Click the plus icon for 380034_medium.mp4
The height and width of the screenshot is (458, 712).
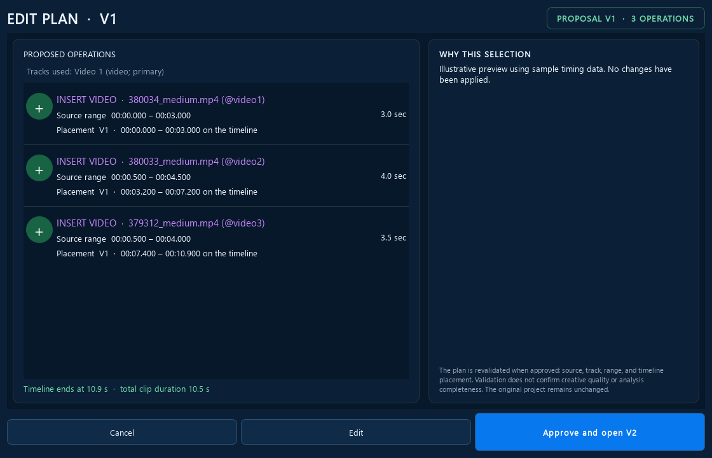[39, 107]
